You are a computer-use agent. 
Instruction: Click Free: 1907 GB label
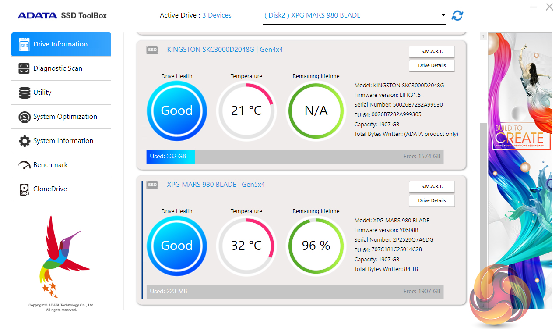coord(422,292)
